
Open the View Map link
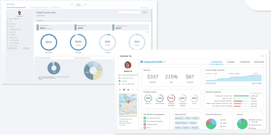[x=122, y=125]
